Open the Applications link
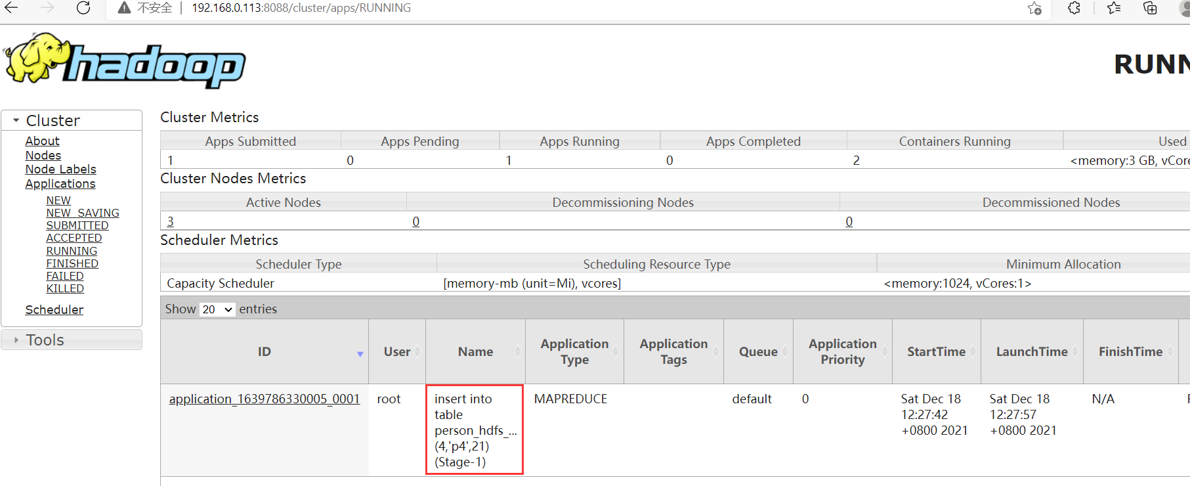Viewport: 1190px width, 486px height. tap(60, 184)
